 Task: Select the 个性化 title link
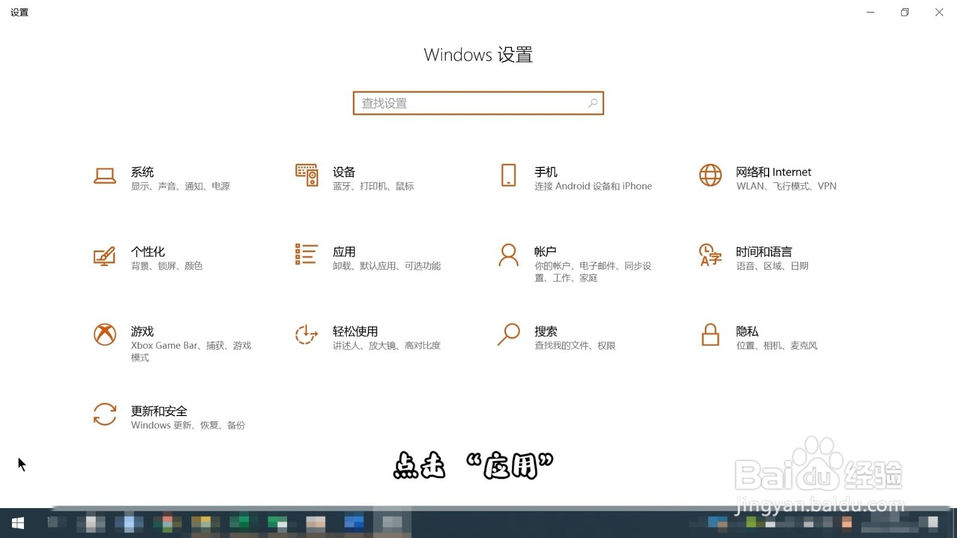click(x=148, y=252)
